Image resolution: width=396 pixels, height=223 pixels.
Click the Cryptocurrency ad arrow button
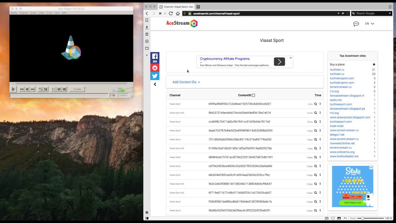pos(279,62)
